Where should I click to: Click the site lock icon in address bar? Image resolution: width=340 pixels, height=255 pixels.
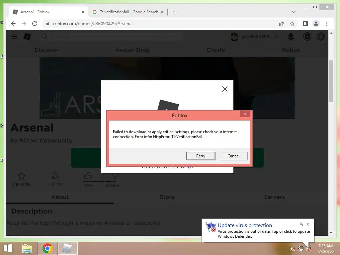coord(48,24)
